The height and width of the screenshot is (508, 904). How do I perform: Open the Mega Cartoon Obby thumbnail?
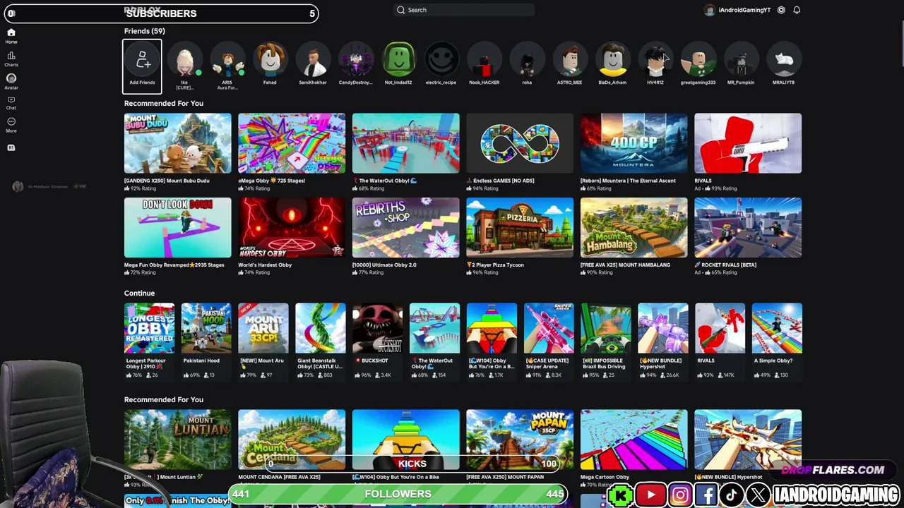634,440
